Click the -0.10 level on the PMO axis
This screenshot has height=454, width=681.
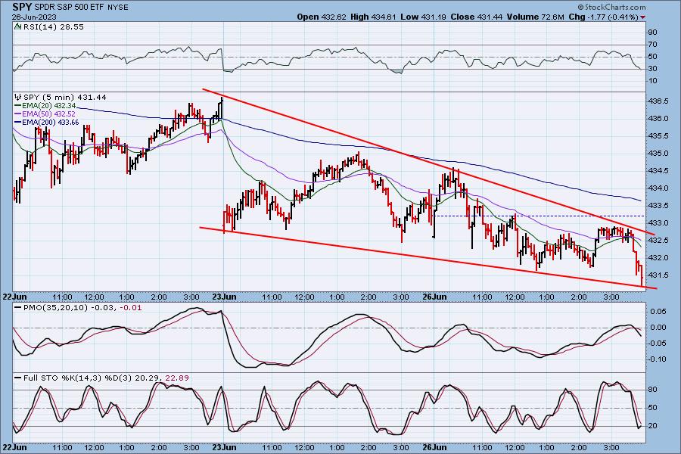point(657,359)
